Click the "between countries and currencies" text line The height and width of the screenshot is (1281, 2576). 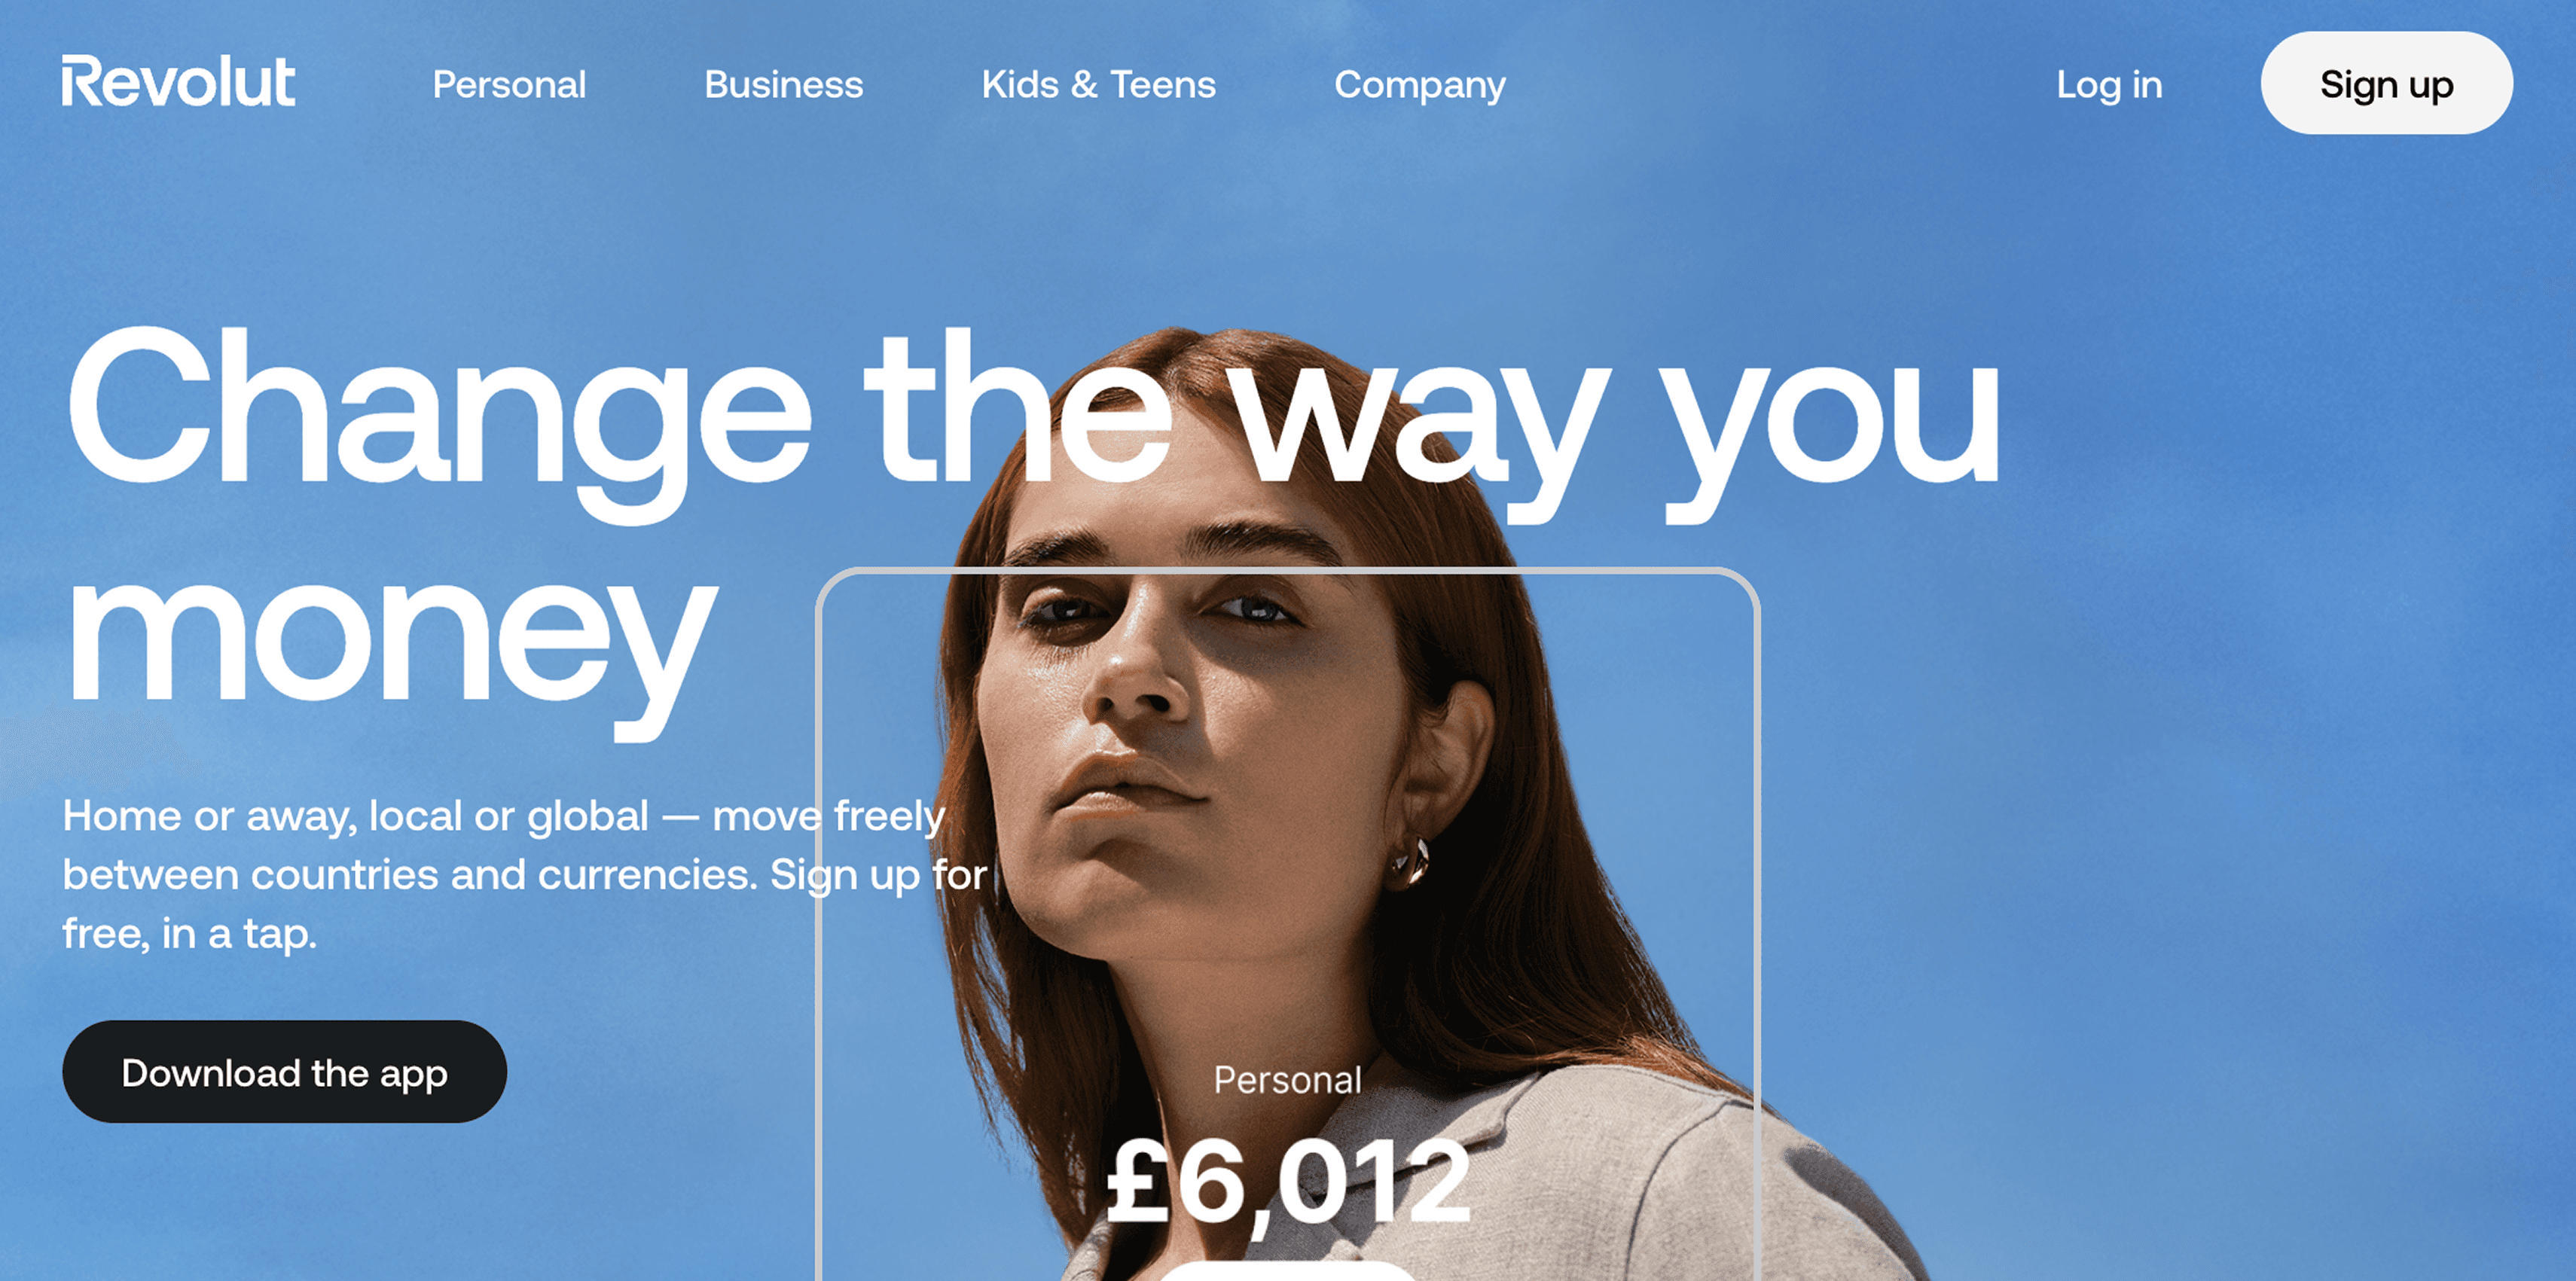pyautogui.click(x=408, y=875)
